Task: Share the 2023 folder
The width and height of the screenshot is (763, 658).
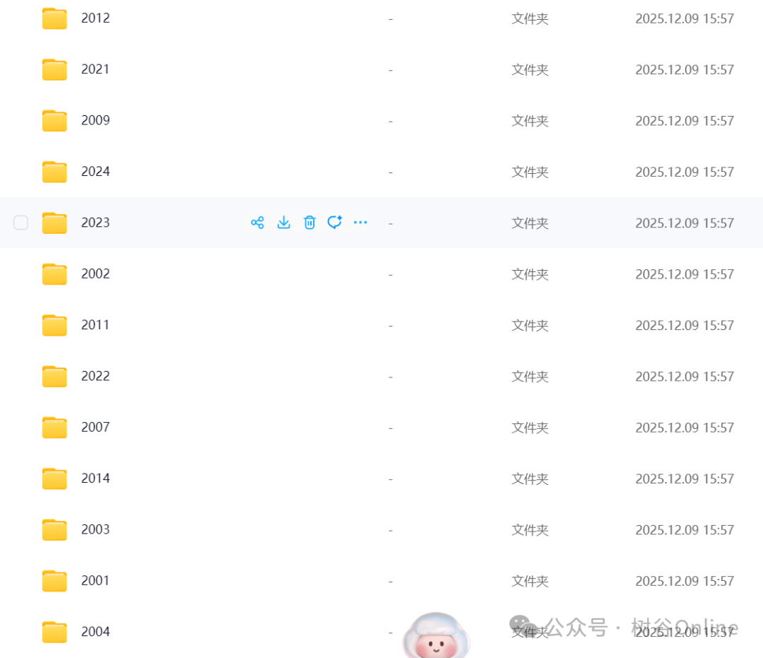Action: click(258, 223)
